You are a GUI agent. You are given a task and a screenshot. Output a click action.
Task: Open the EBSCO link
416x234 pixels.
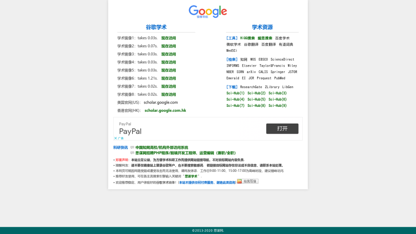pos(263,59)
